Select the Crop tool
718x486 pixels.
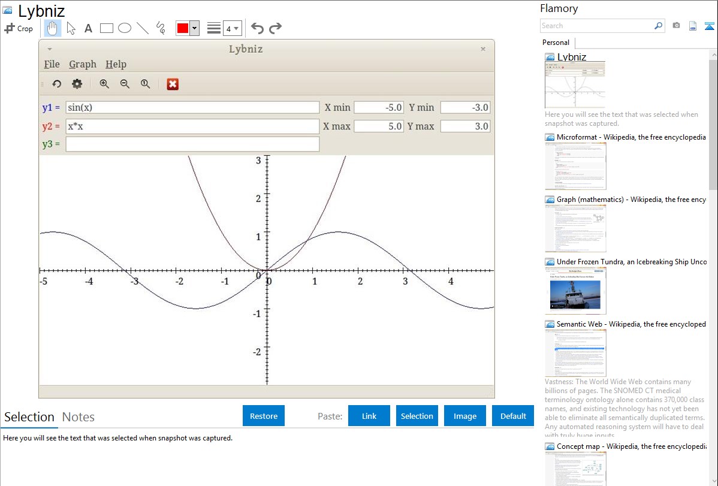pos(19,28)
